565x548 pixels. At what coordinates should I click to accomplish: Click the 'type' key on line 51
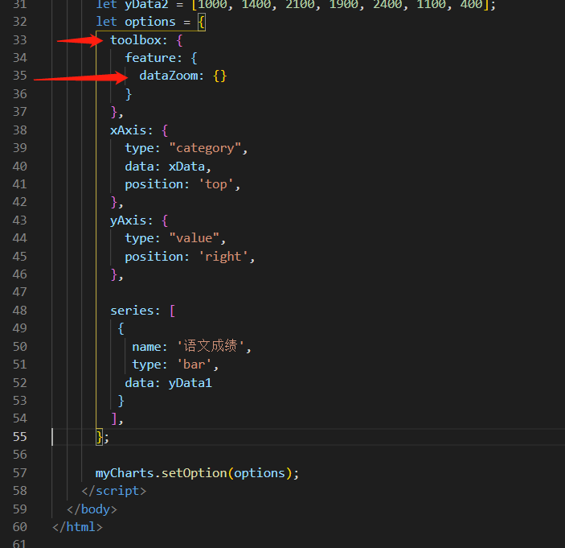pos(146,365)
